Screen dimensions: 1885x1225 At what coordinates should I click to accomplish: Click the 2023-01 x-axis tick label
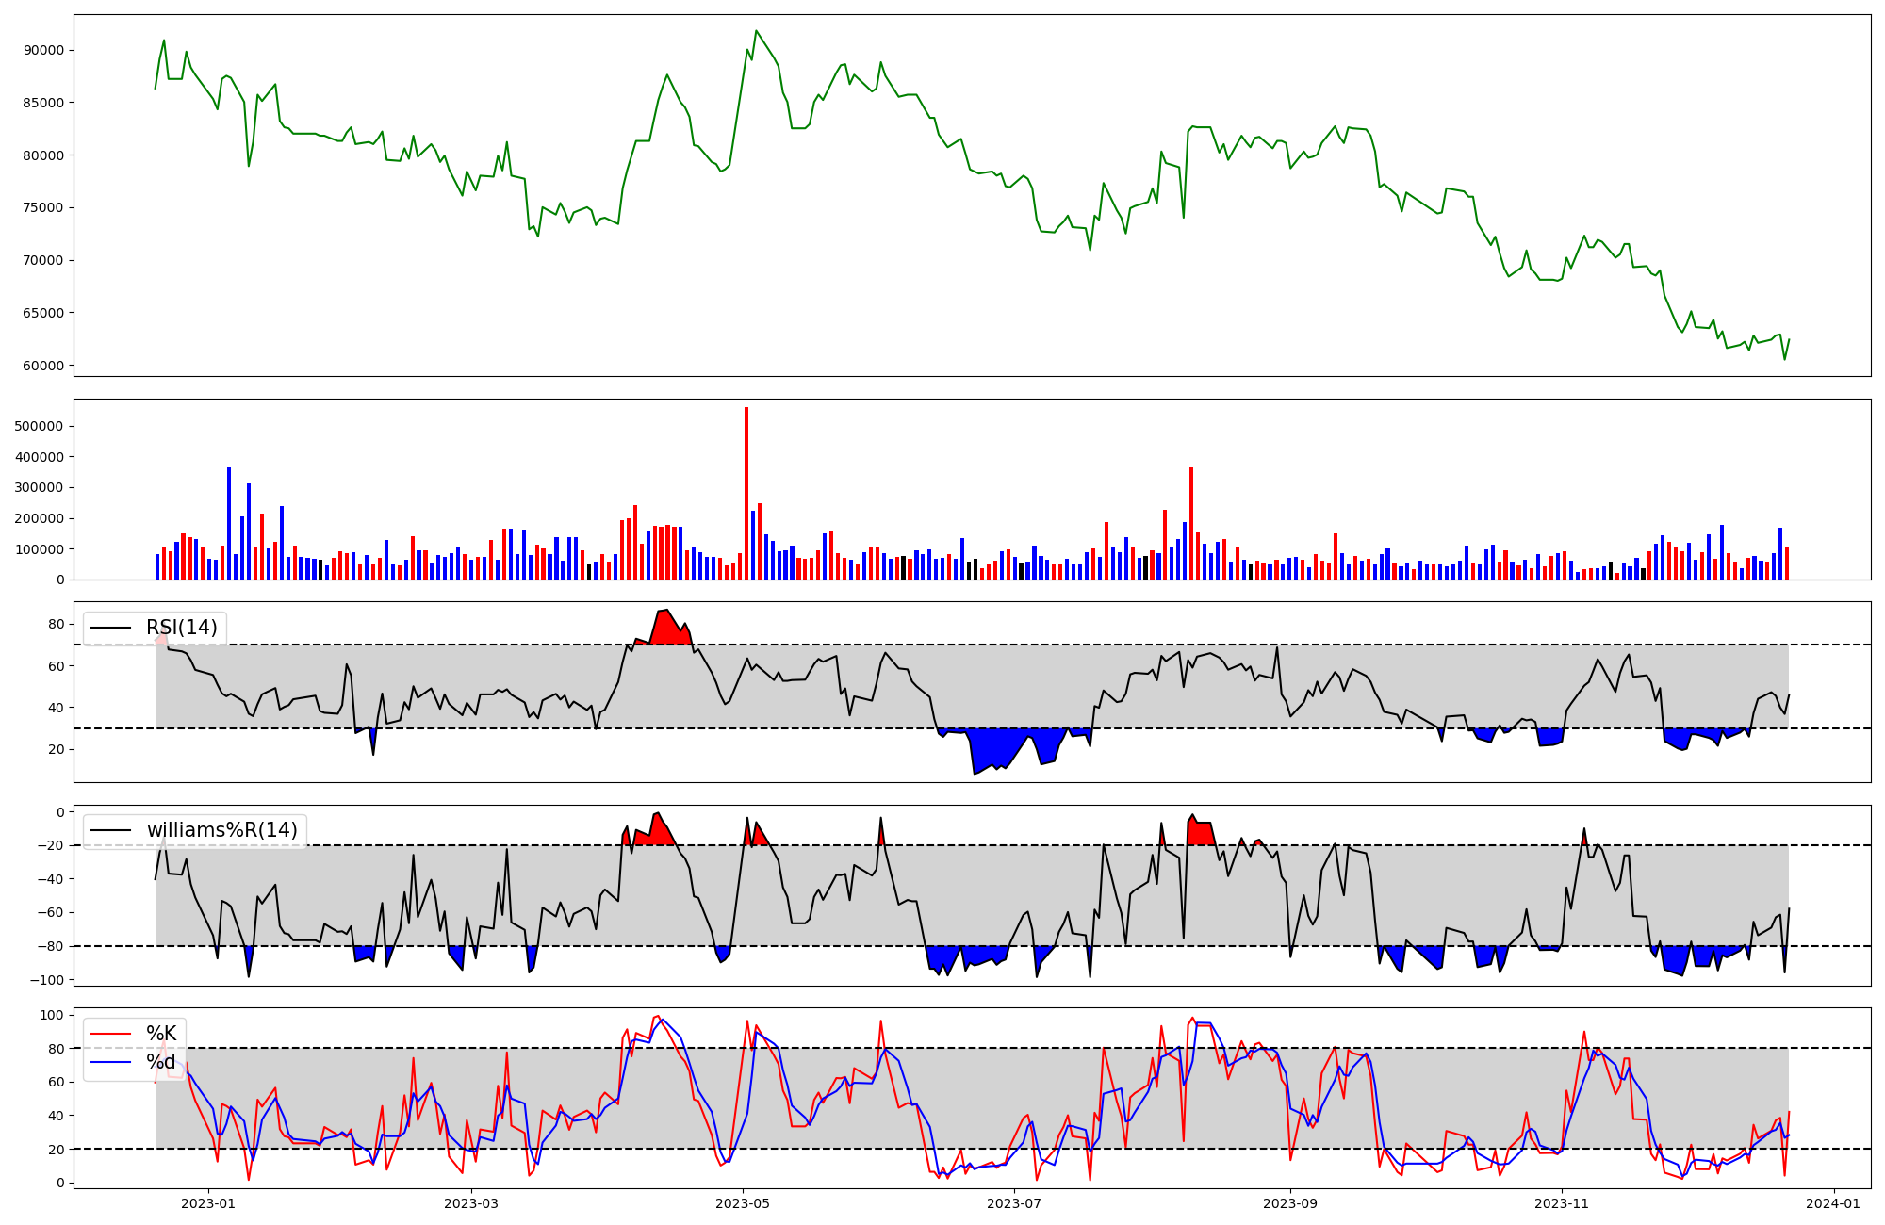tap(207, 1203)
